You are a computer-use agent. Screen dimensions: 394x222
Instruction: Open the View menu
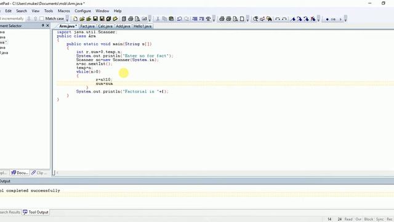pyautogui.click(x=36, y=11)
